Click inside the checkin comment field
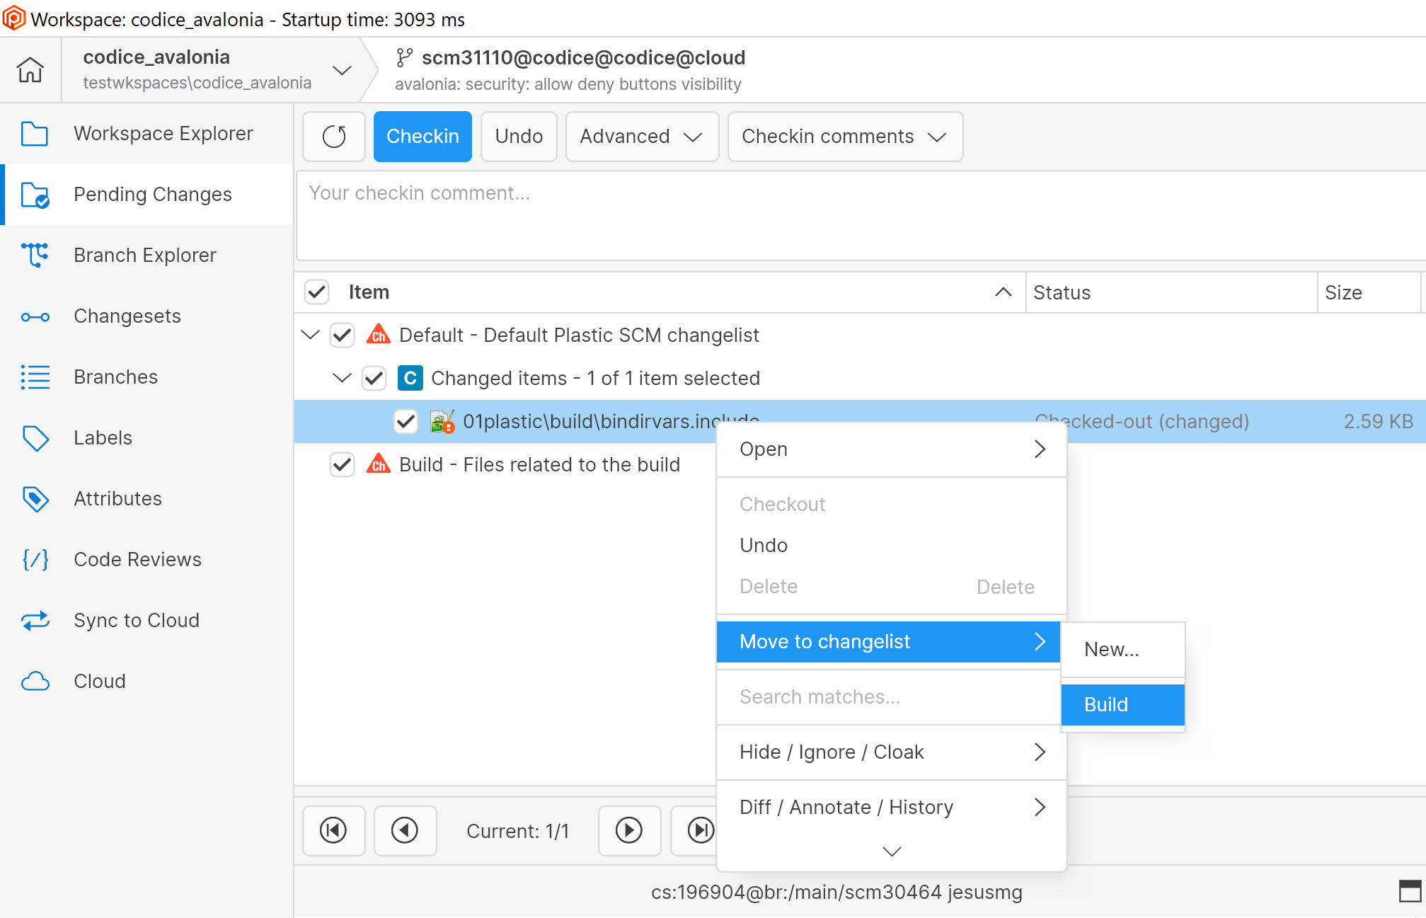 [x=637, y=212]
